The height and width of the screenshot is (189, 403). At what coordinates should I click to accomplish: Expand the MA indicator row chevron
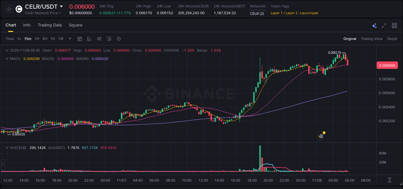pos(7,59)
